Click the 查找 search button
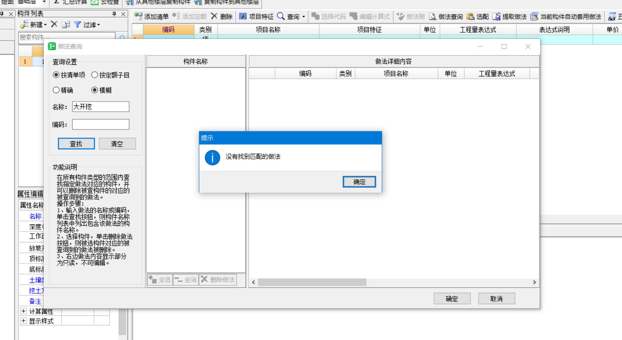 [76, 144]
